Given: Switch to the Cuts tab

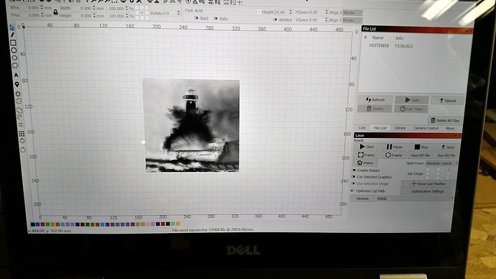Looking at the screenshot, I should tap(362, 128).
